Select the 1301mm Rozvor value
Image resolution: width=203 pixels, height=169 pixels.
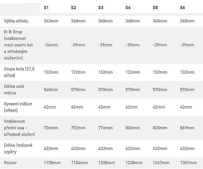coord(188,163)
